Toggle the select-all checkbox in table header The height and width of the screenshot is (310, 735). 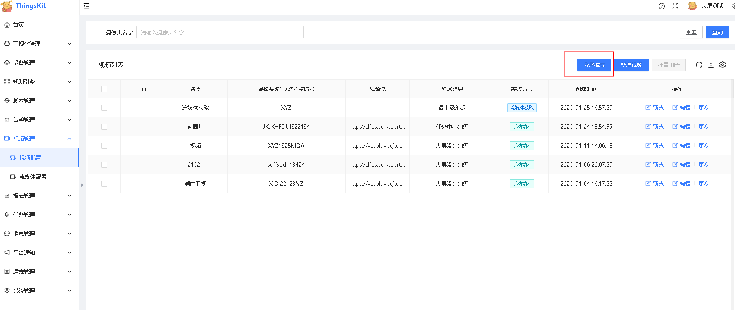(x=104, y=89)
